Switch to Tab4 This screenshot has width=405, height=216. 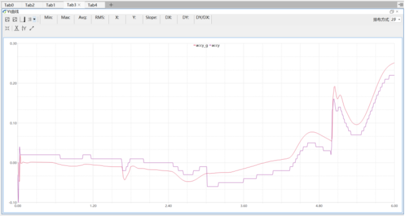coord(92,5)
